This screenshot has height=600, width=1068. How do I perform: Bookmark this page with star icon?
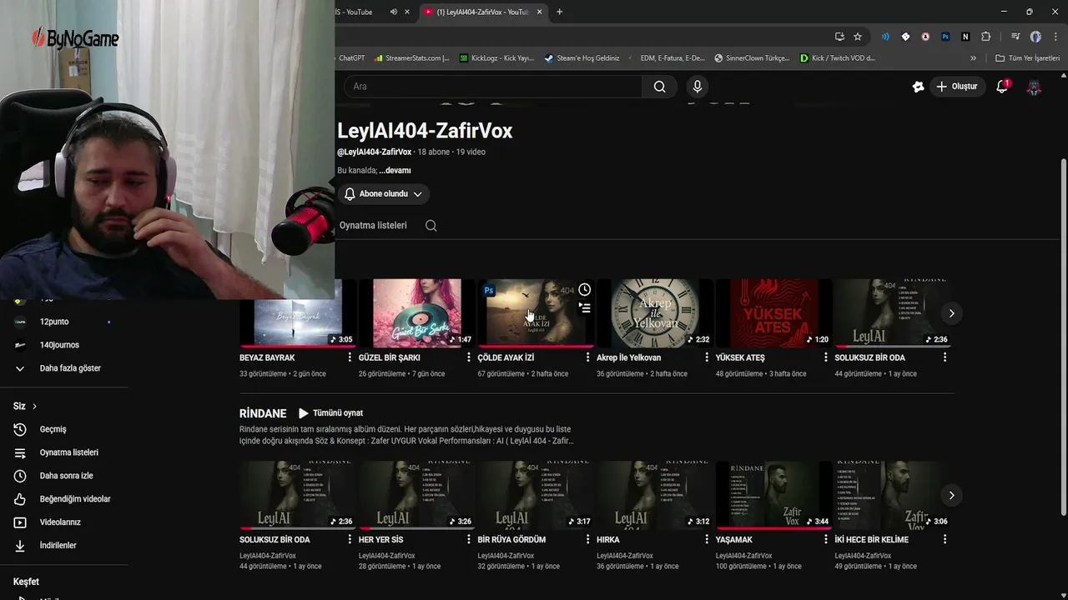coord(858,37)
